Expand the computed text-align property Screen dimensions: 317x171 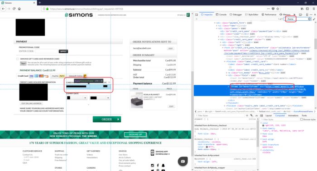[x=261, y=139]
